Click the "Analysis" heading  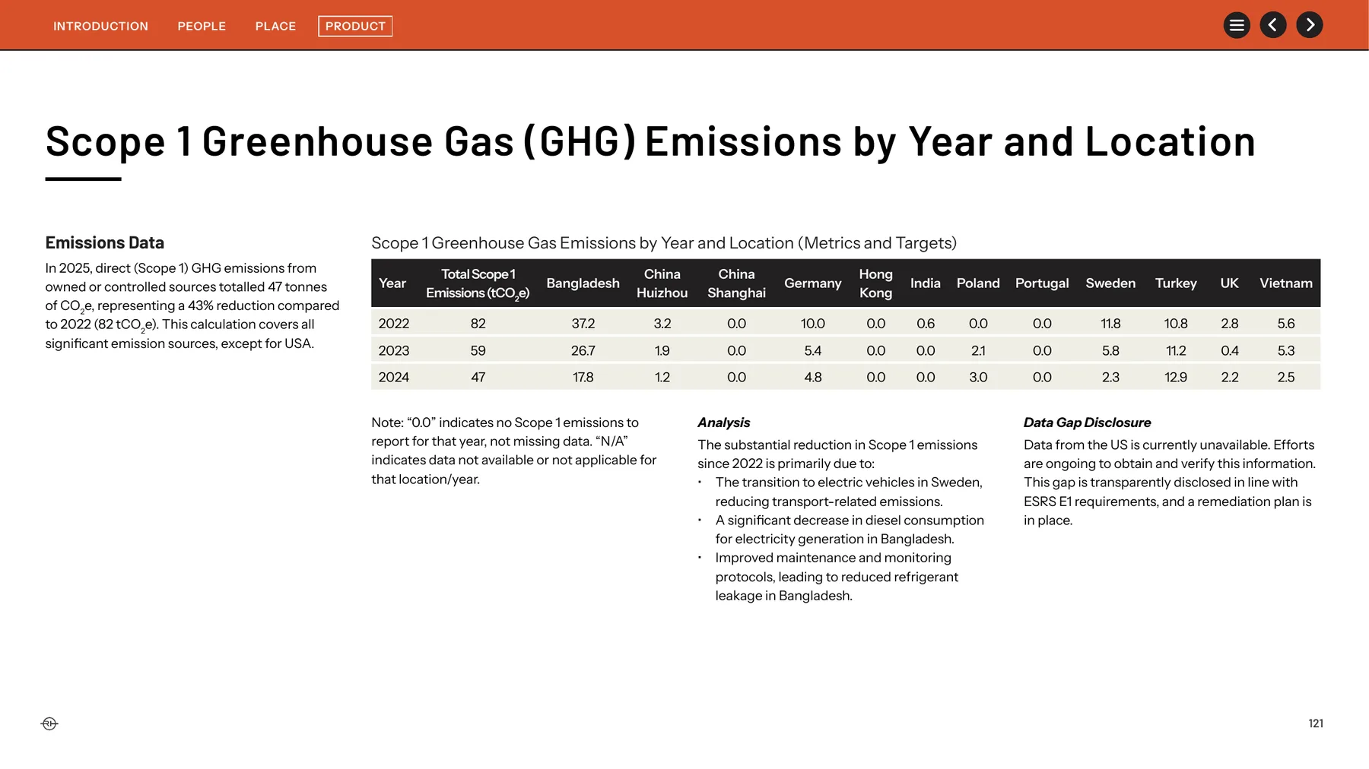tap(724, 422)
